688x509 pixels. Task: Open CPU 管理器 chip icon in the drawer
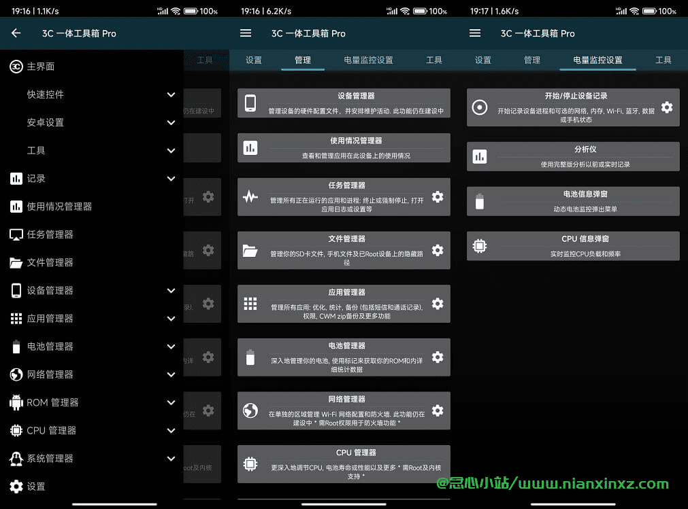tap(16, 431)
